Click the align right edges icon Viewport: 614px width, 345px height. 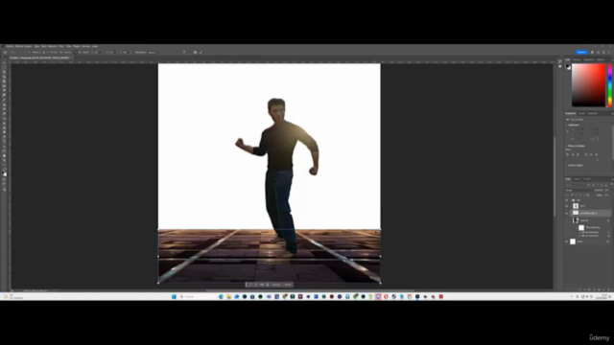[578, 154]
